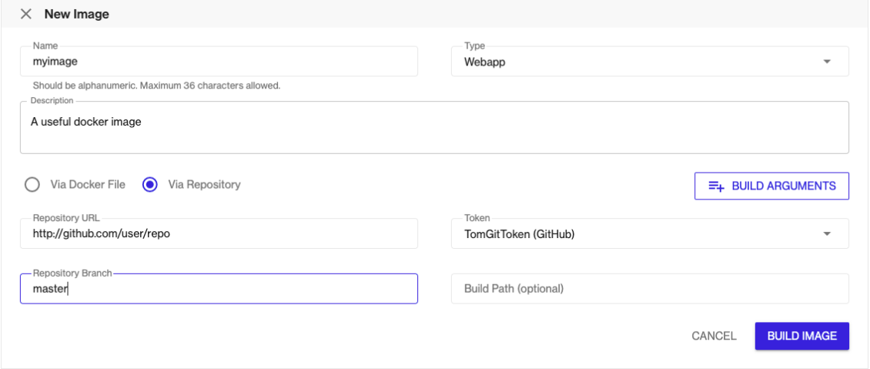Click the BUILD IMAGE button
This screenshot has height=369, width=870.
click(801, 336)
